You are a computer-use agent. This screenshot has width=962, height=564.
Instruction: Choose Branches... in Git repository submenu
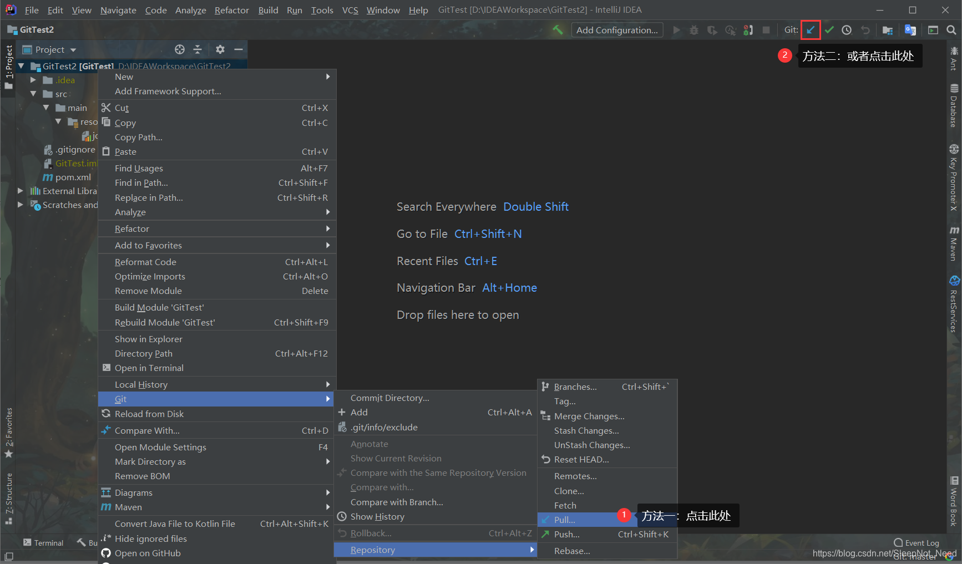click(x=607, y=387)
